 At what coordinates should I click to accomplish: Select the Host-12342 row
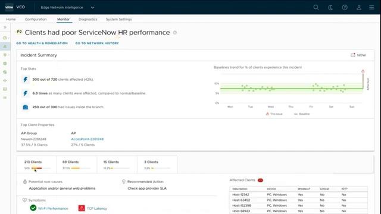298,194
